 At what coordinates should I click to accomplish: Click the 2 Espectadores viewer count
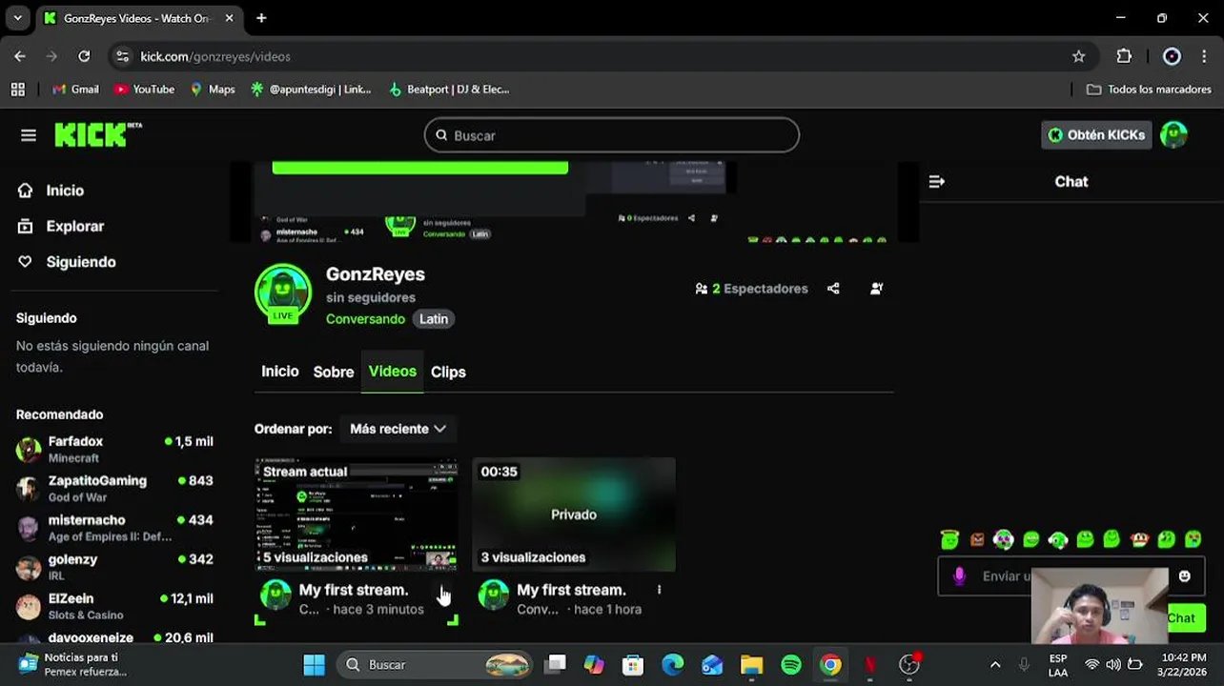tap(752, 289)
